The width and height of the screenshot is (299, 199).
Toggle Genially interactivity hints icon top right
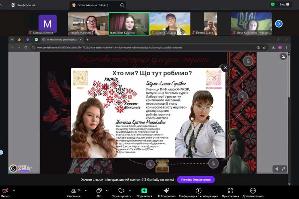(283, 56)
